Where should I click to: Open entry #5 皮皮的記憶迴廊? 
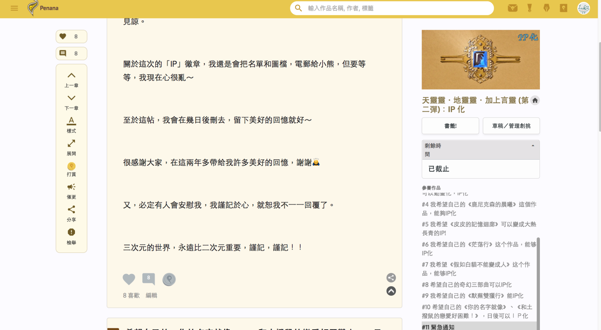pyautogui.click(x=479, y=228)
